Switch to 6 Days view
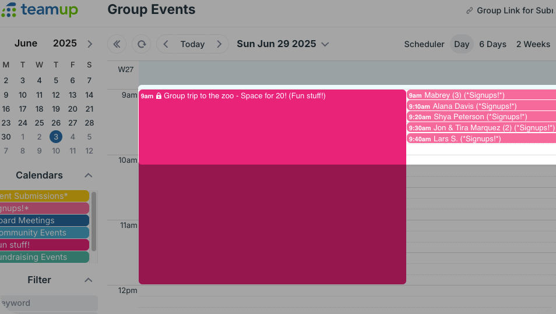556x314 pixels. 492,44
